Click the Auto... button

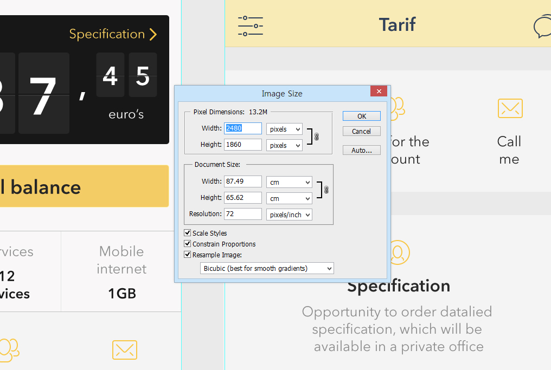(x=361, y=150)
